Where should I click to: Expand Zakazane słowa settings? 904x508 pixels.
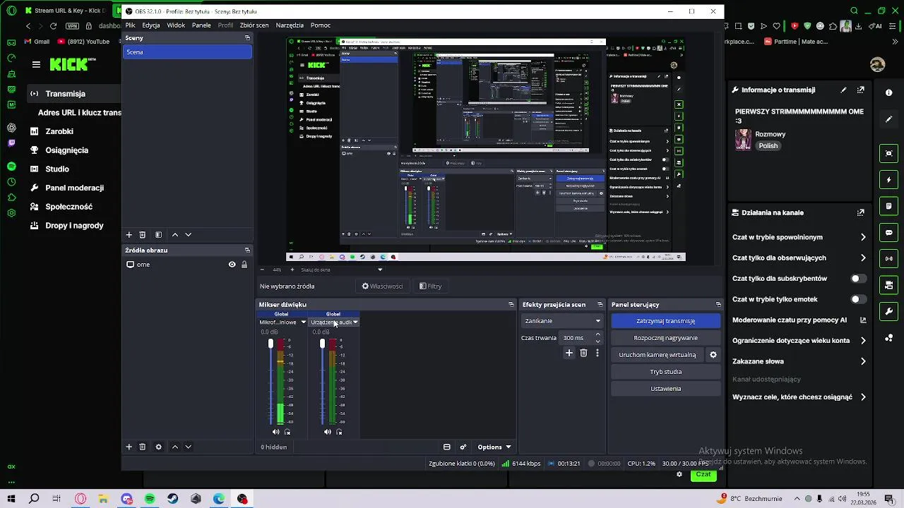point(863,361)
